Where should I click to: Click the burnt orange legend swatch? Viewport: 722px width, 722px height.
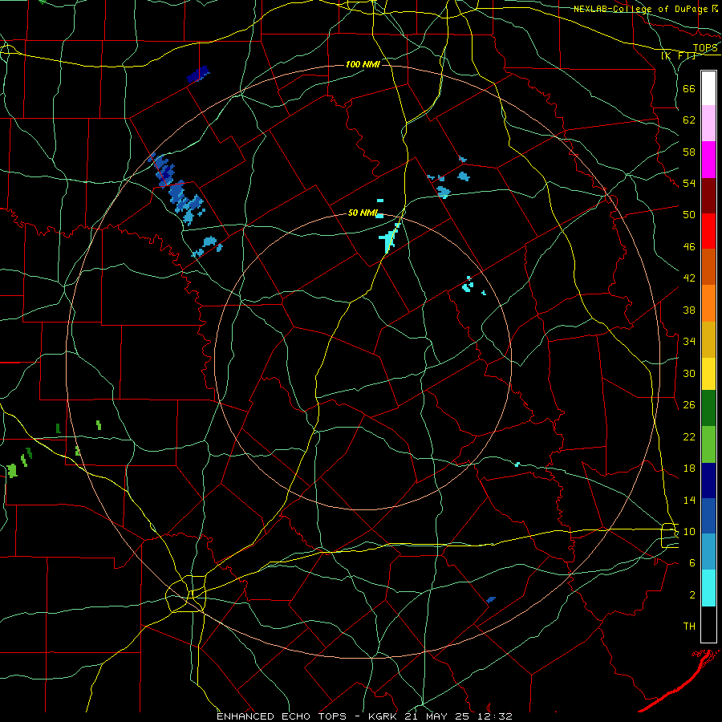point(708,266)
